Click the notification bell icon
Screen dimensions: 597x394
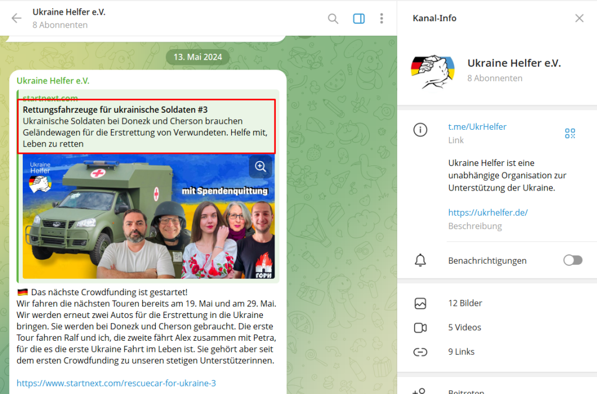tap(420, 261)
